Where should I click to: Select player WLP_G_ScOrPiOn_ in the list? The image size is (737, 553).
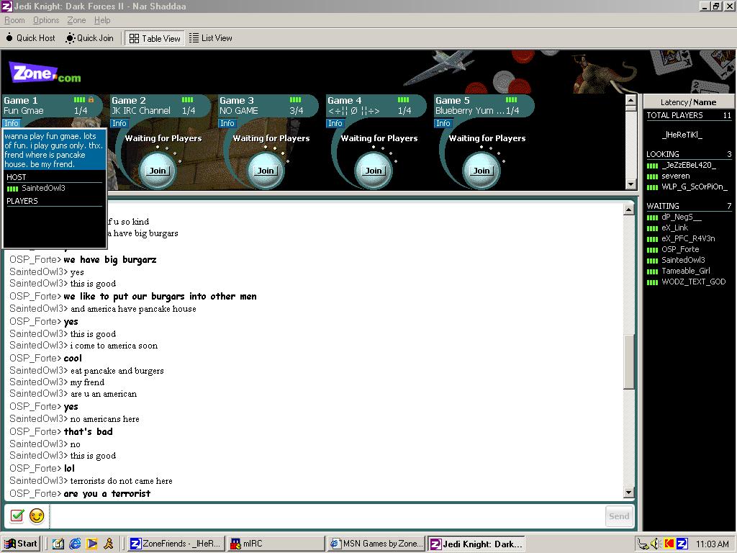pyautogui.click(x=695, y=186)
